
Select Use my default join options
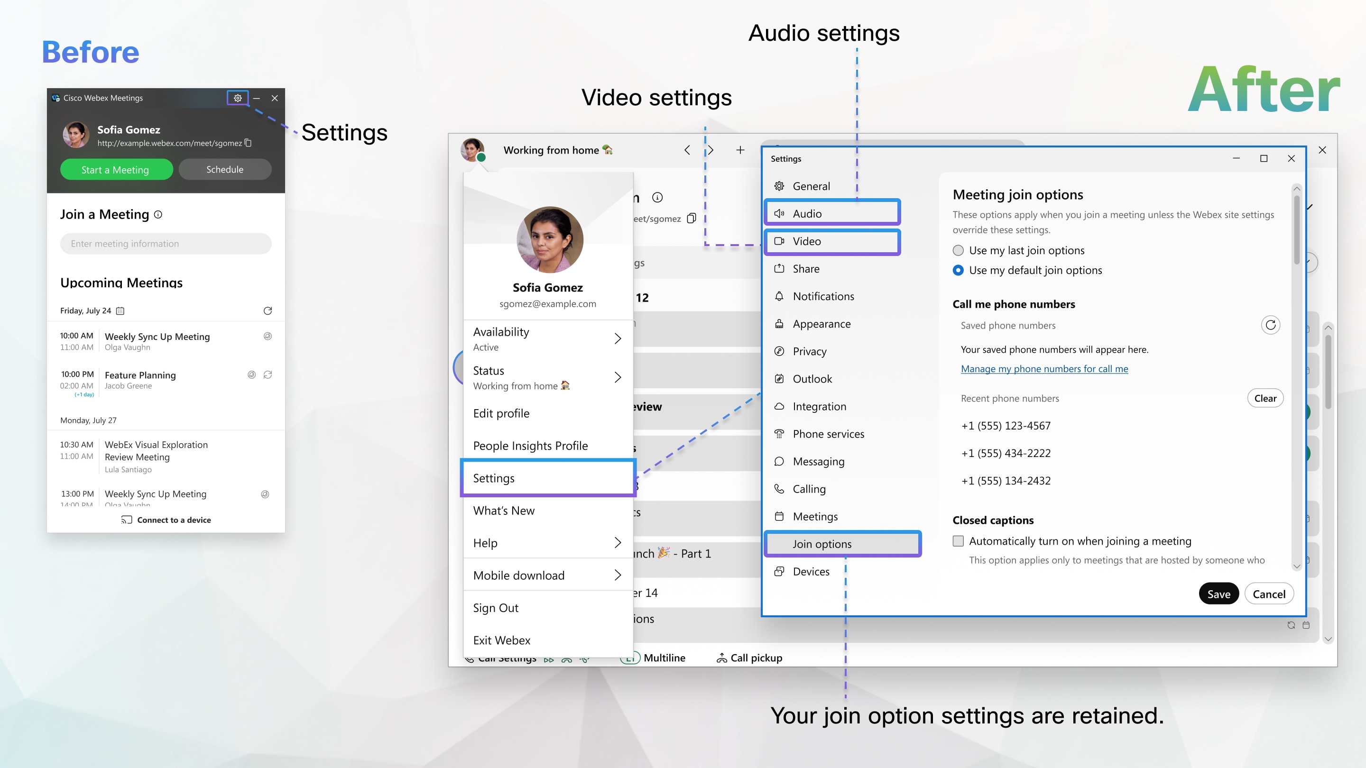coord(958,270)
